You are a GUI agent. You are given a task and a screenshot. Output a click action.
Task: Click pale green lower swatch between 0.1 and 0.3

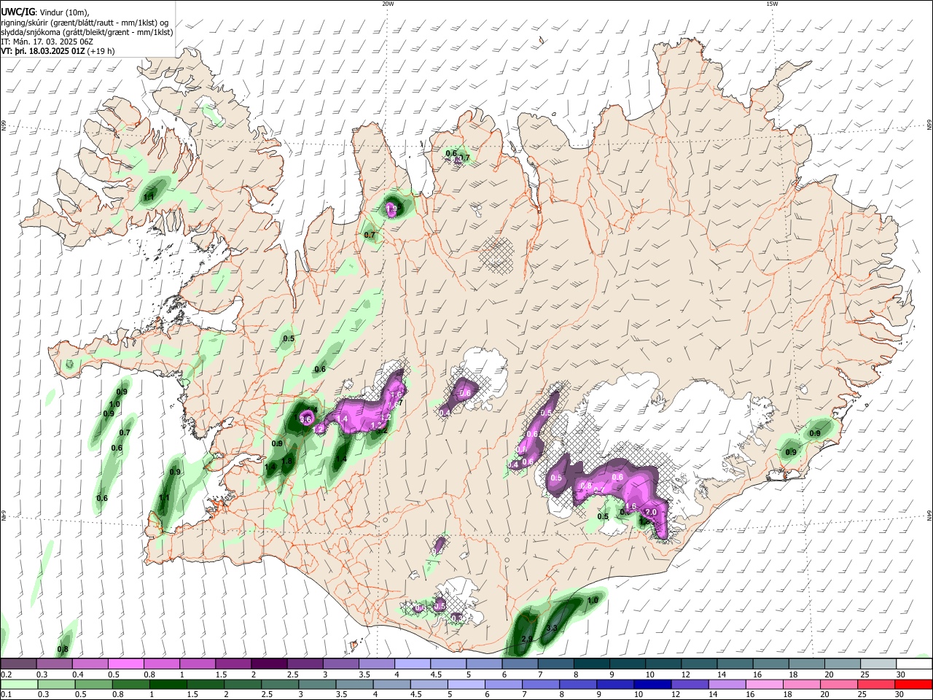(19, 685)
